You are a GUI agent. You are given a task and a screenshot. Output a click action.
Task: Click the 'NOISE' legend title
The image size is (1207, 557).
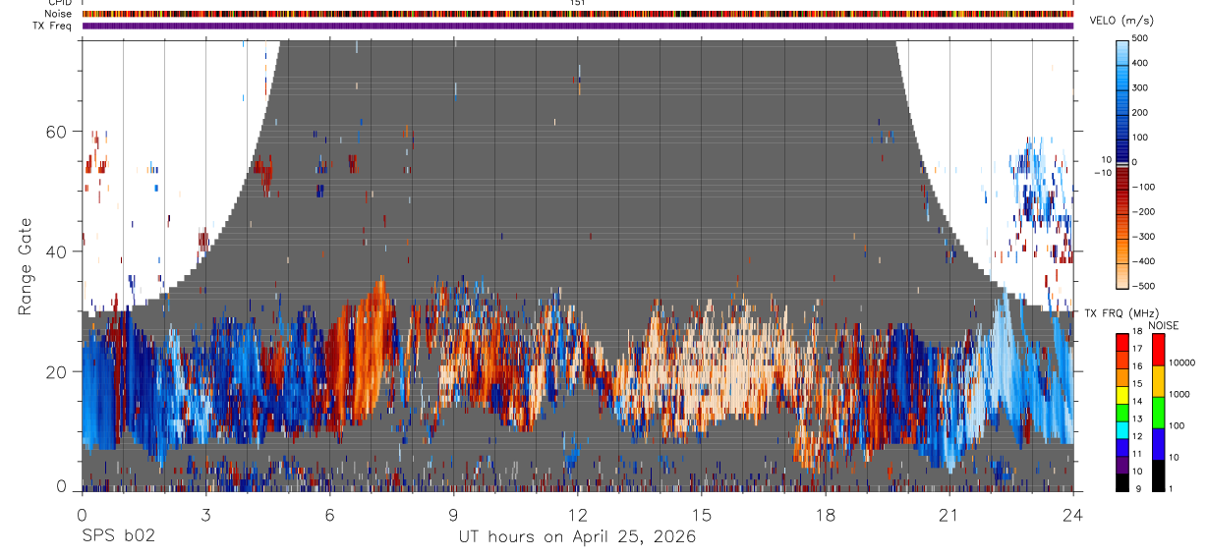1164,326
